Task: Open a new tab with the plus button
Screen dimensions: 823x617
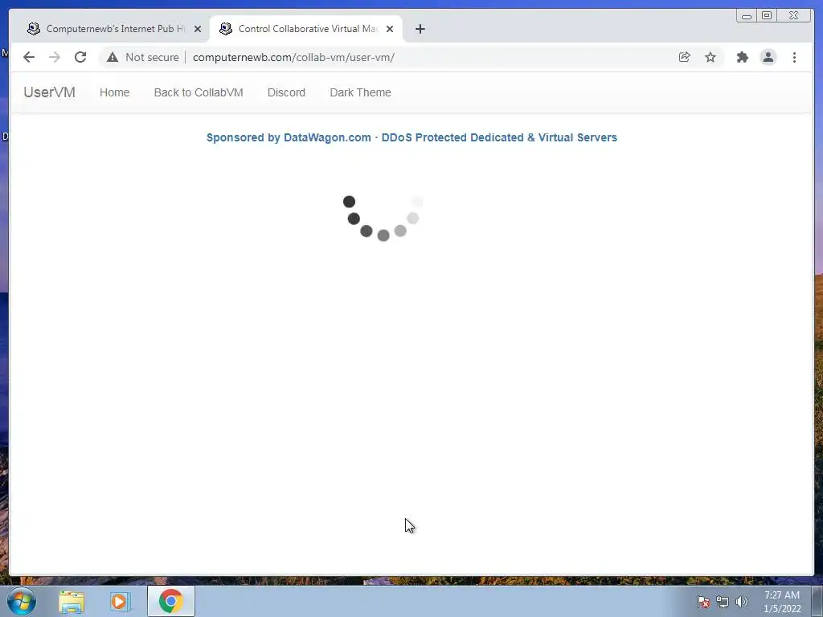Action: pyautogui.click(x=420, y=29)
